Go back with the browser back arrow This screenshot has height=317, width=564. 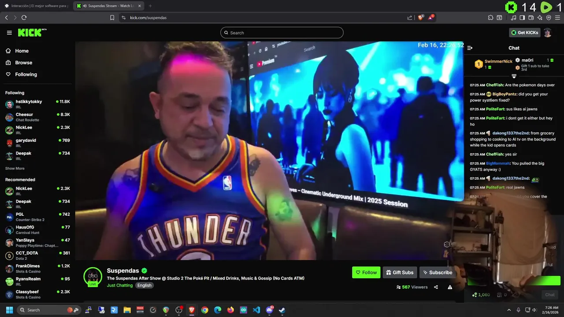6,18
